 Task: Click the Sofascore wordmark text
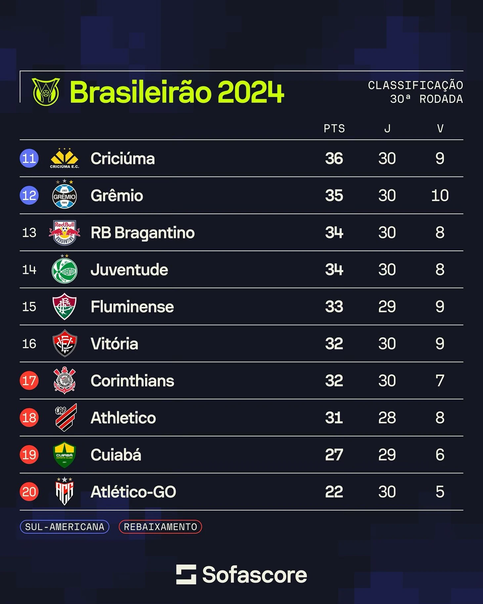coord(254,575)
